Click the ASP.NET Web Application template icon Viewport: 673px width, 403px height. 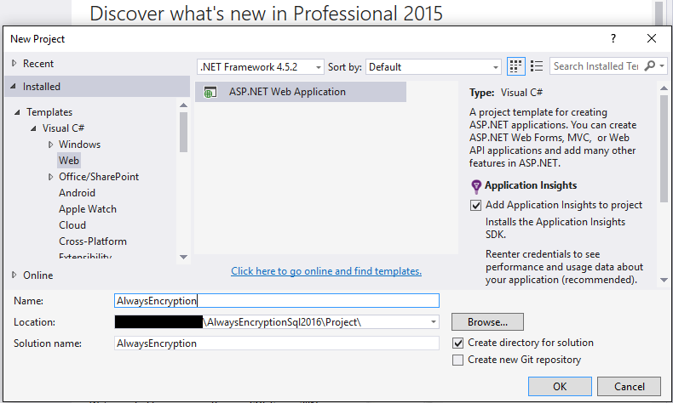[210, 92]
